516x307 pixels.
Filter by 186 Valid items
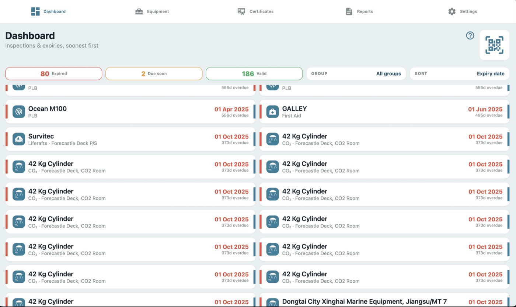pyautogui.click(x=254, y=73)
